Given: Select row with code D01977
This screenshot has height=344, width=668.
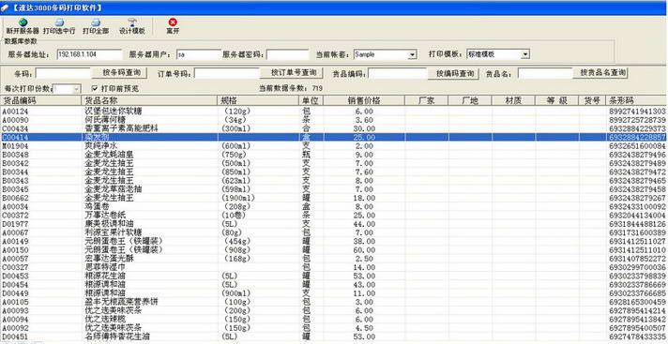Looking at the screenshot, I should [x=16, y=224].
